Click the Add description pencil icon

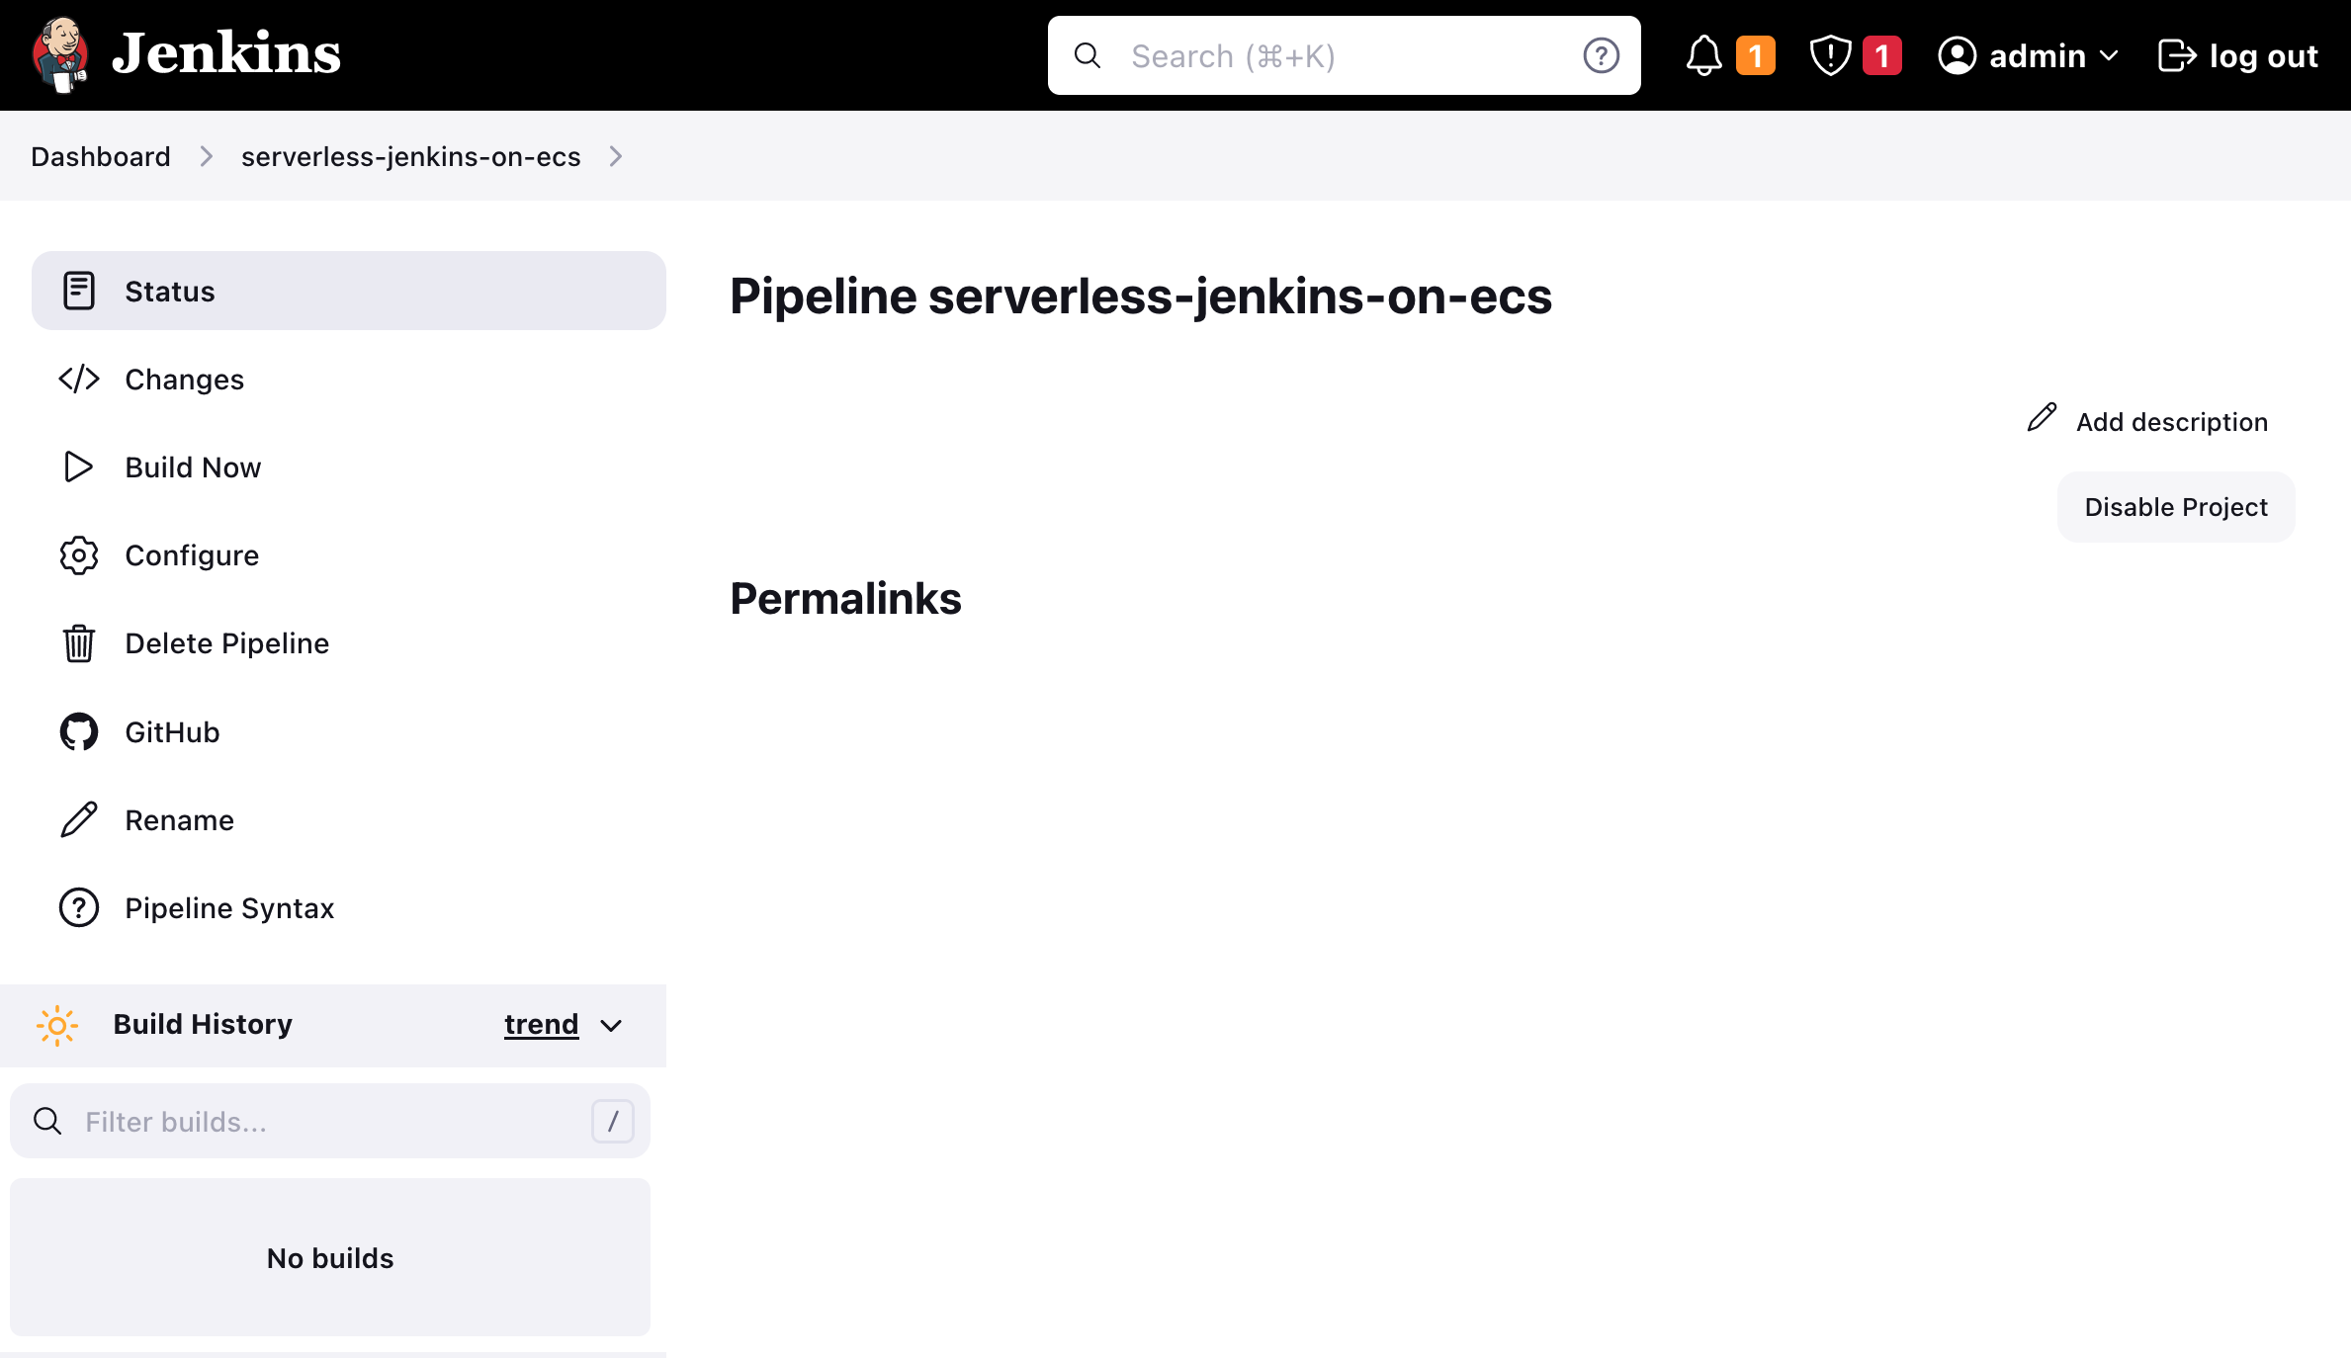coord(2042,418)
